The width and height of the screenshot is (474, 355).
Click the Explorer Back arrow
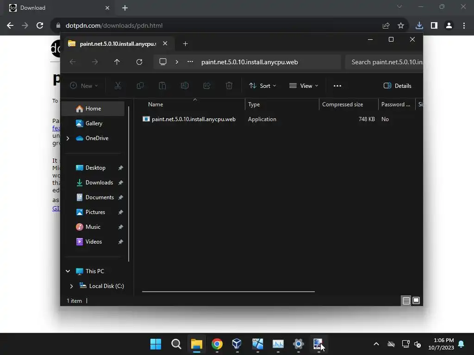pos(73,62)
